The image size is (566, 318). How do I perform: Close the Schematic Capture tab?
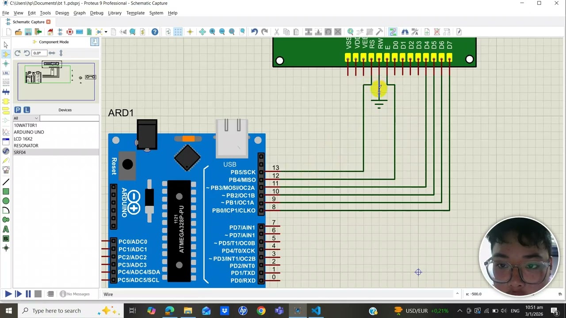pos(48,22)
